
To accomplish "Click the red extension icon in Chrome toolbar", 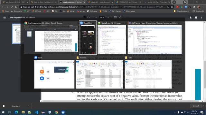I will click(x=177, y=7).
